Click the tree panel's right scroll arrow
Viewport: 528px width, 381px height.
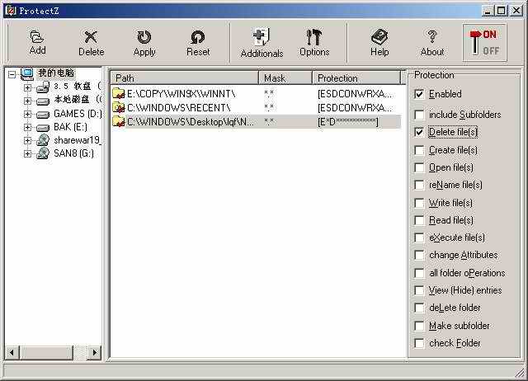94,352
